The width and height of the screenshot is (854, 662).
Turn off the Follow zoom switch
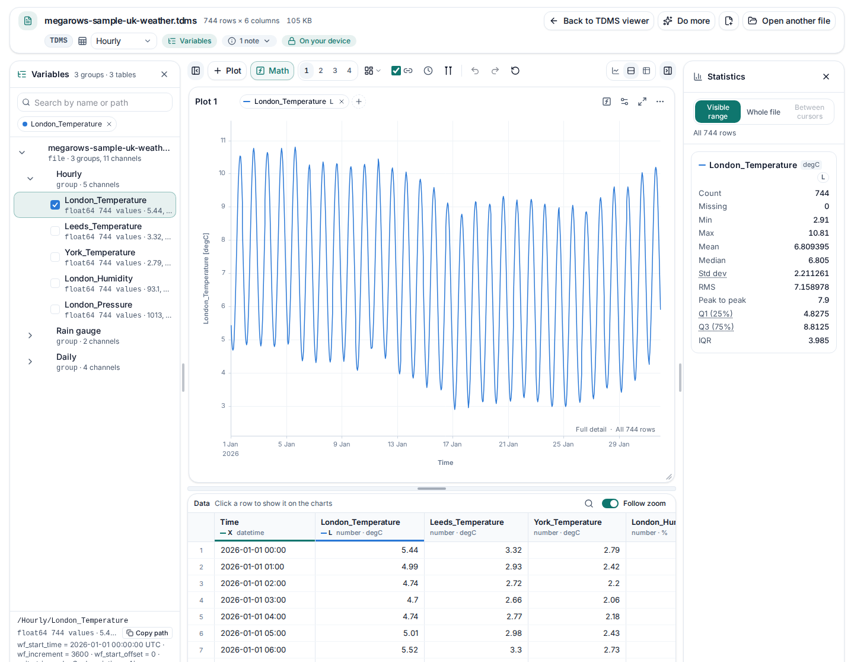[610, 503]
